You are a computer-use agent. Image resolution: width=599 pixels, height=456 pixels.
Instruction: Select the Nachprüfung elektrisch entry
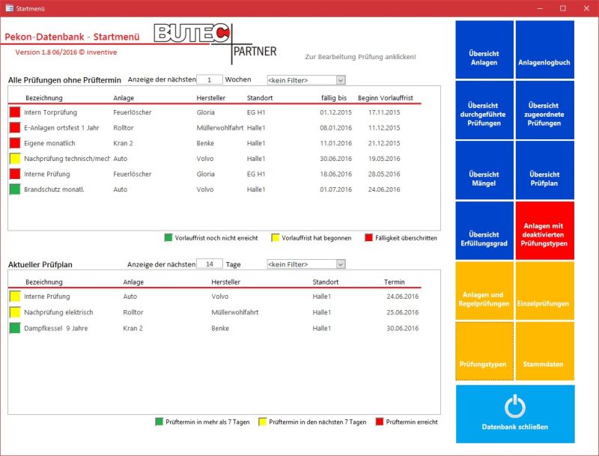click(58, 312)
